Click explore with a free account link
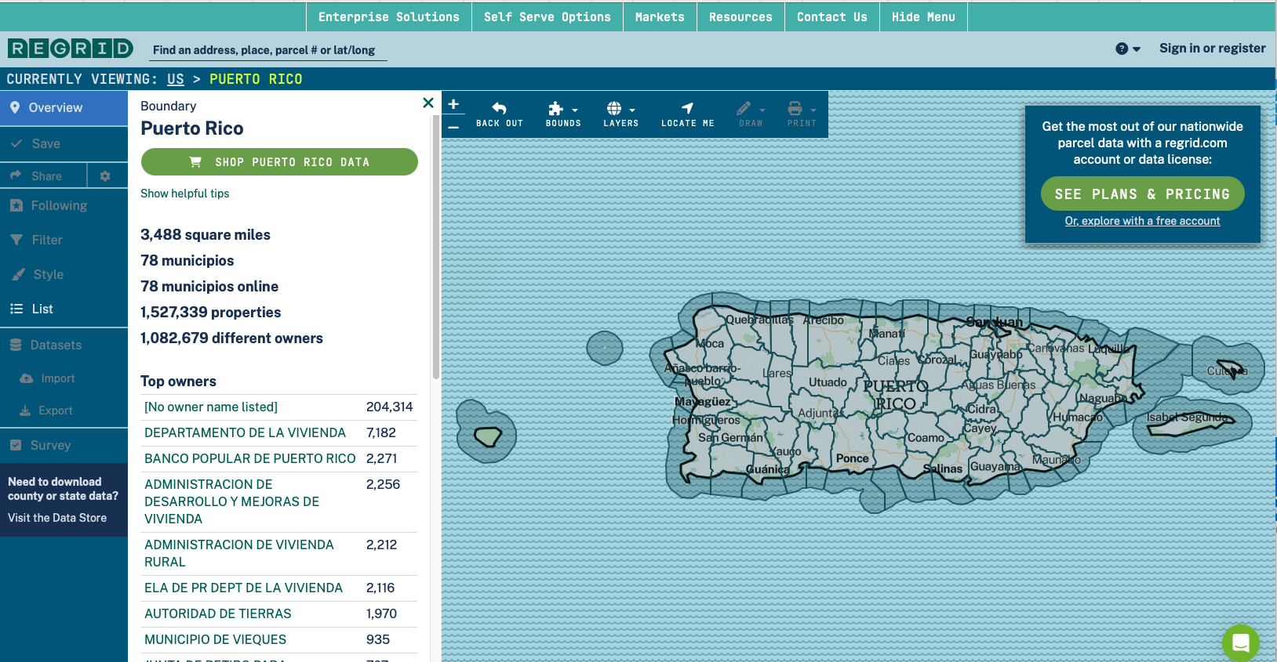Image resolution: width=1277 pixels, height=662 pixels. (x=1142, y=221)
